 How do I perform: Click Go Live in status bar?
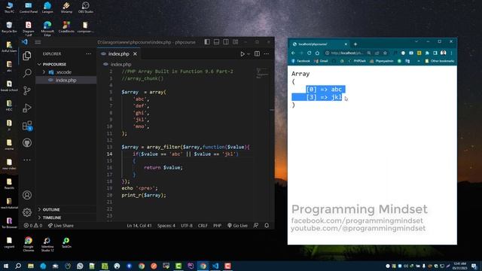[x=237, y=226]
